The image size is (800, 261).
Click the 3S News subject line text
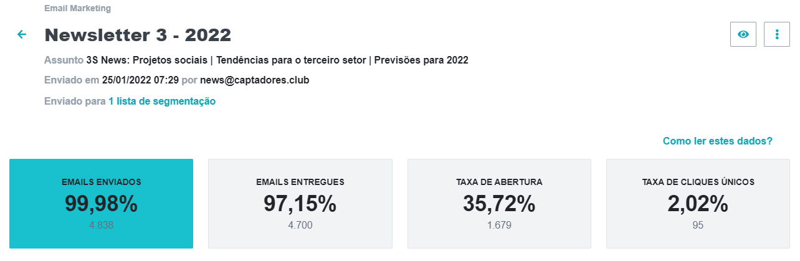tap(277, 60)
